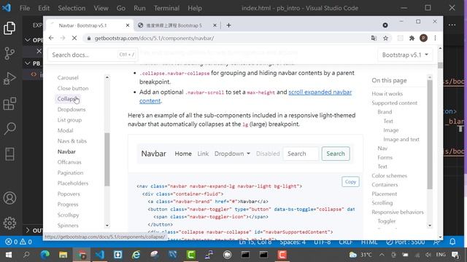467x262 pixels.
Task: Open new browser tab
Action: tap(228, 25)
